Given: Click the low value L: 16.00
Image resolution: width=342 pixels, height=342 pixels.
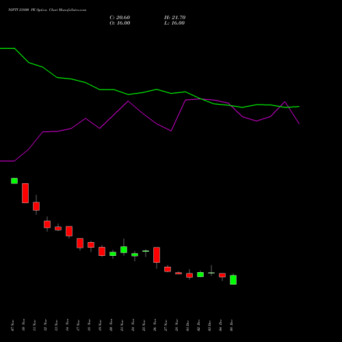Looking at the screenshot, I should click(174, 23).
